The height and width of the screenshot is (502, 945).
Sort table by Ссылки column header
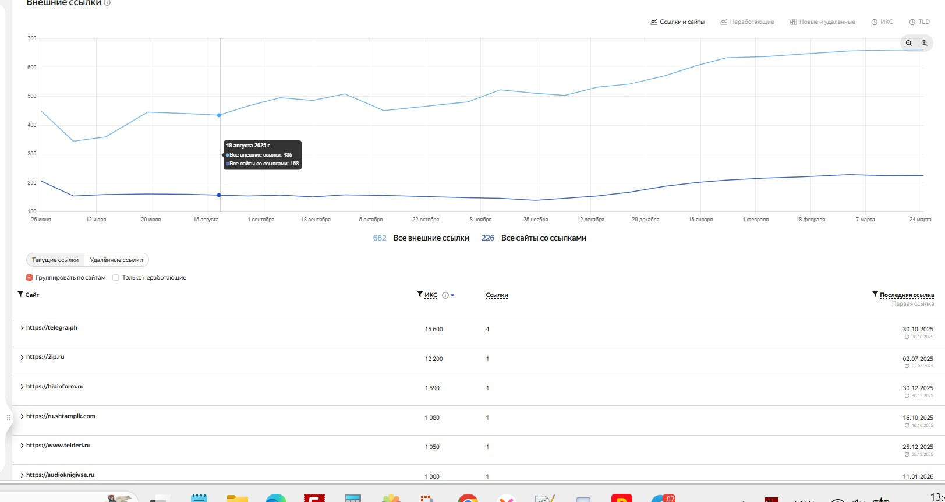(x=497, y=295)
